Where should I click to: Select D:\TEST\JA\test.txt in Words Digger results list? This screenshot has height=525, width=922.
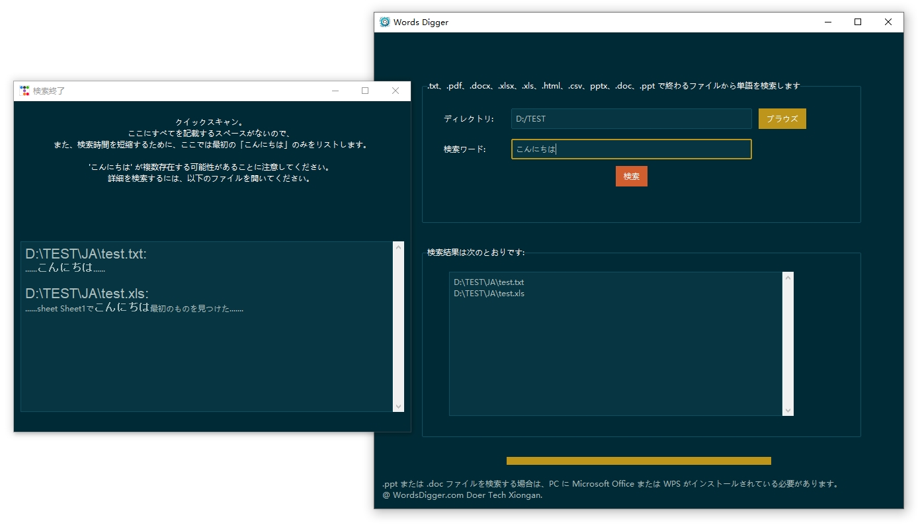tap(489, 282)
